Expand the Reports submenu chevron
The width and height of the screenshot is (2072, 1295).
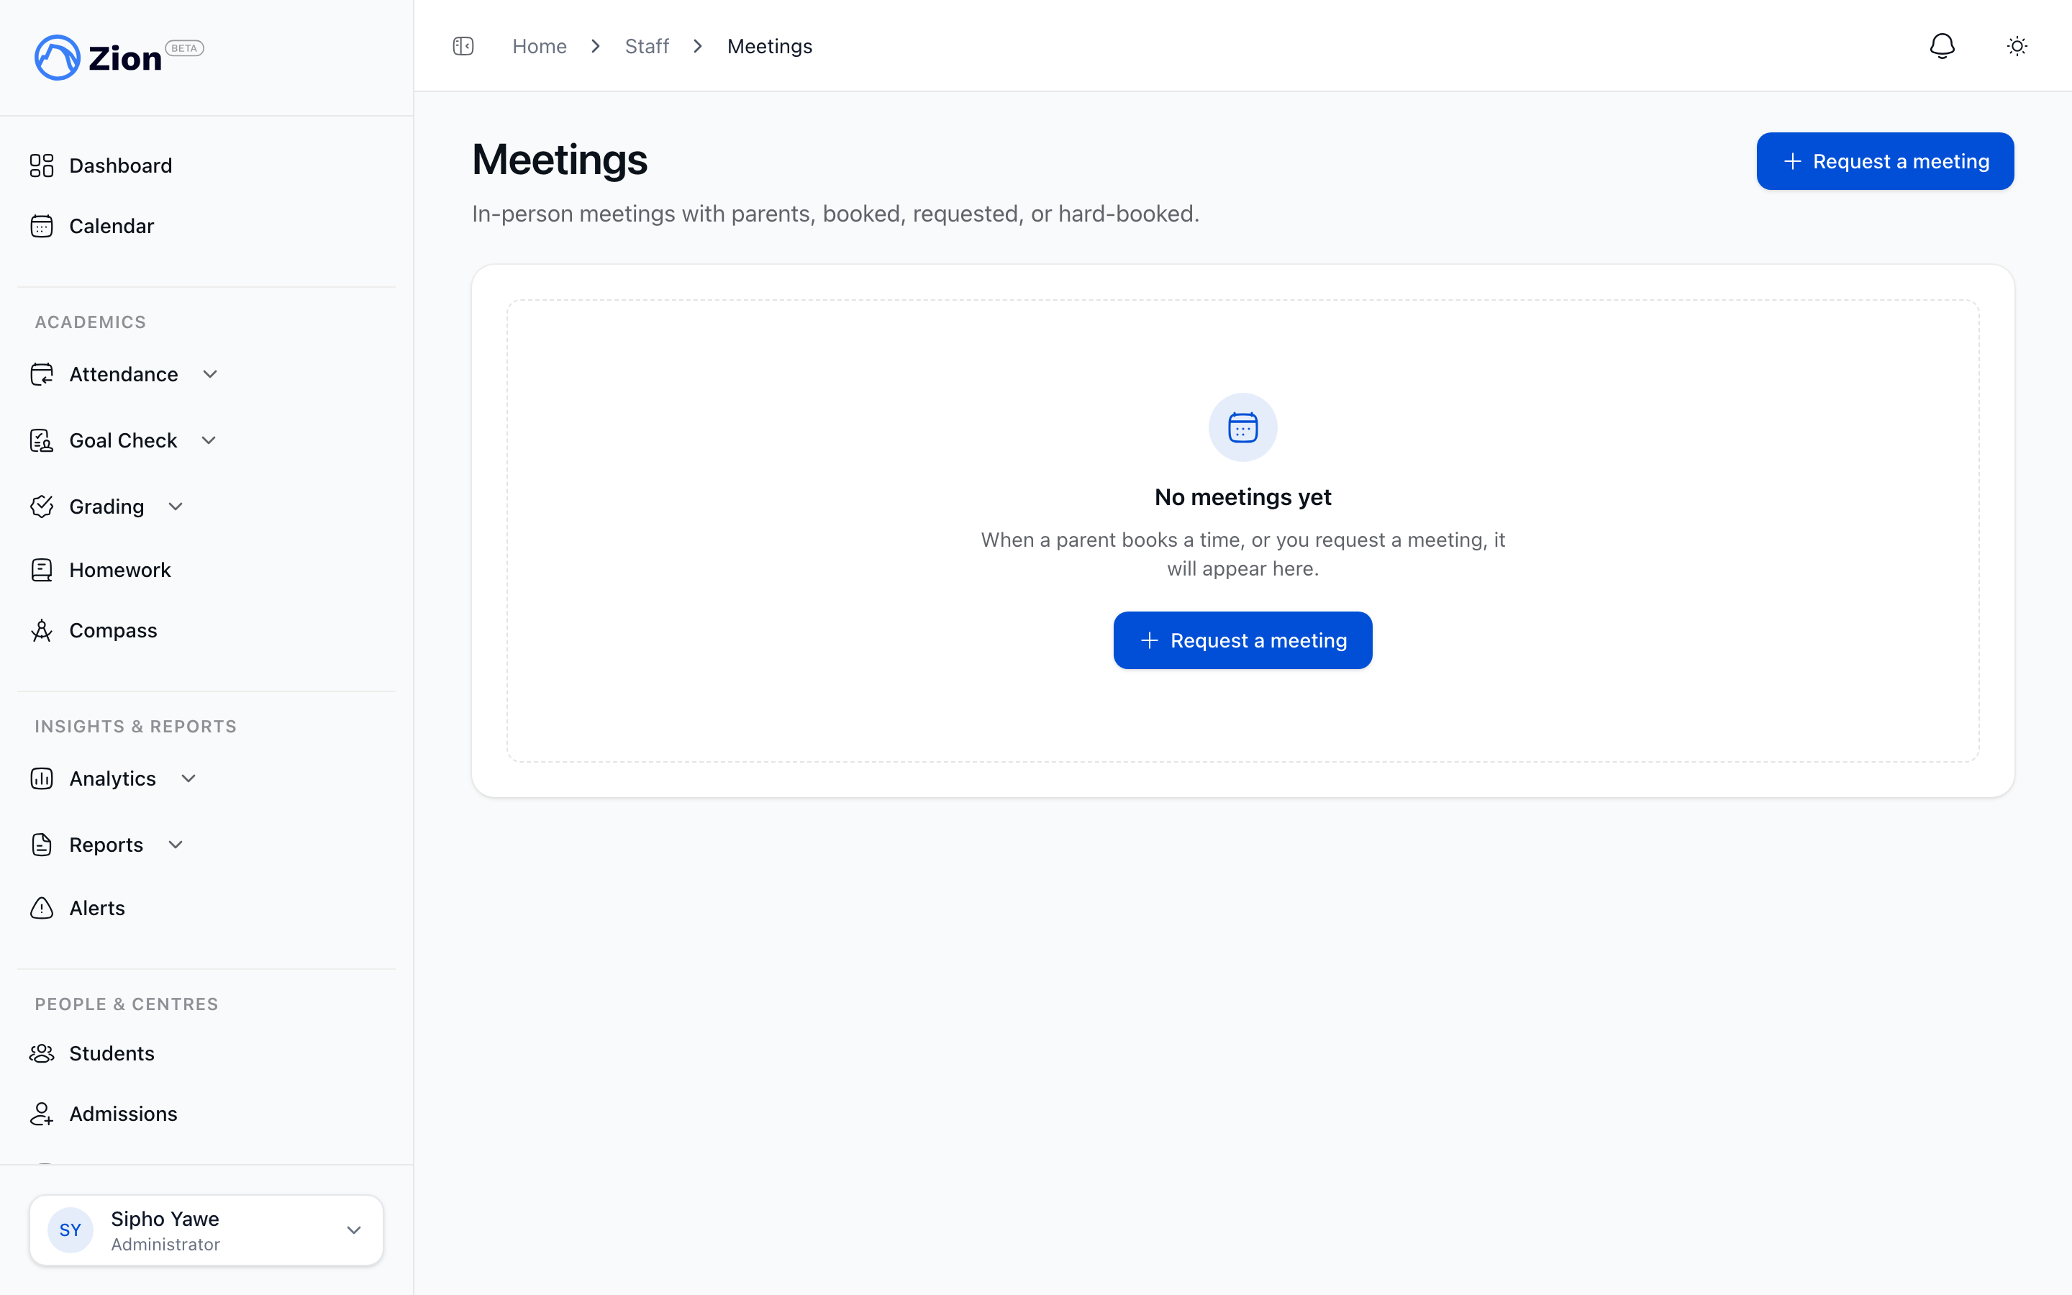(x=176, y=845)
